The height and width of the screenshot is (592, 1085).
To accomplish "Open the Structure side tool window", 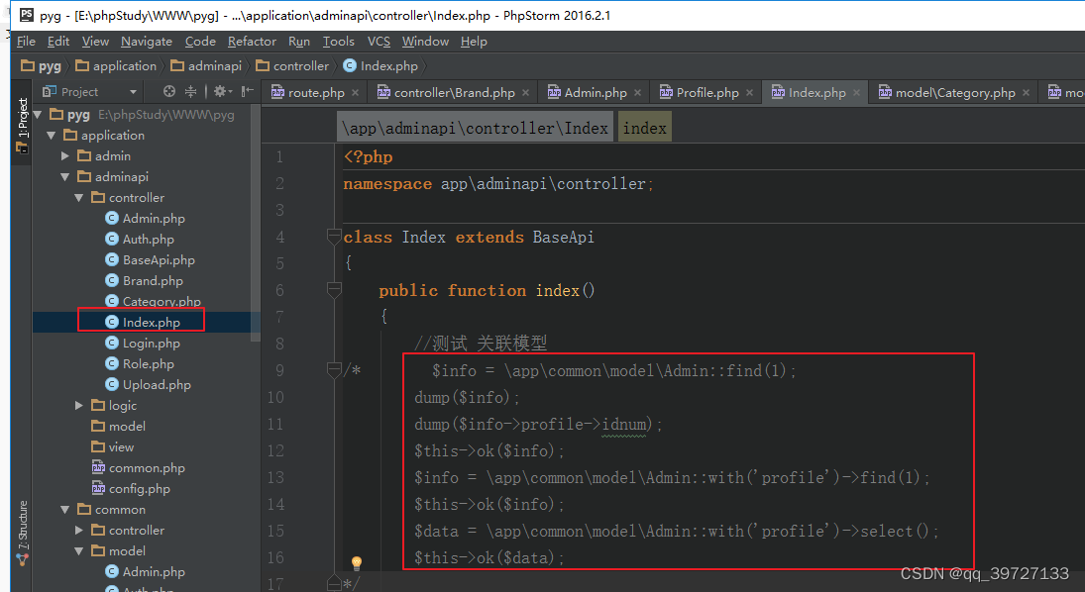I will point(22,534).
